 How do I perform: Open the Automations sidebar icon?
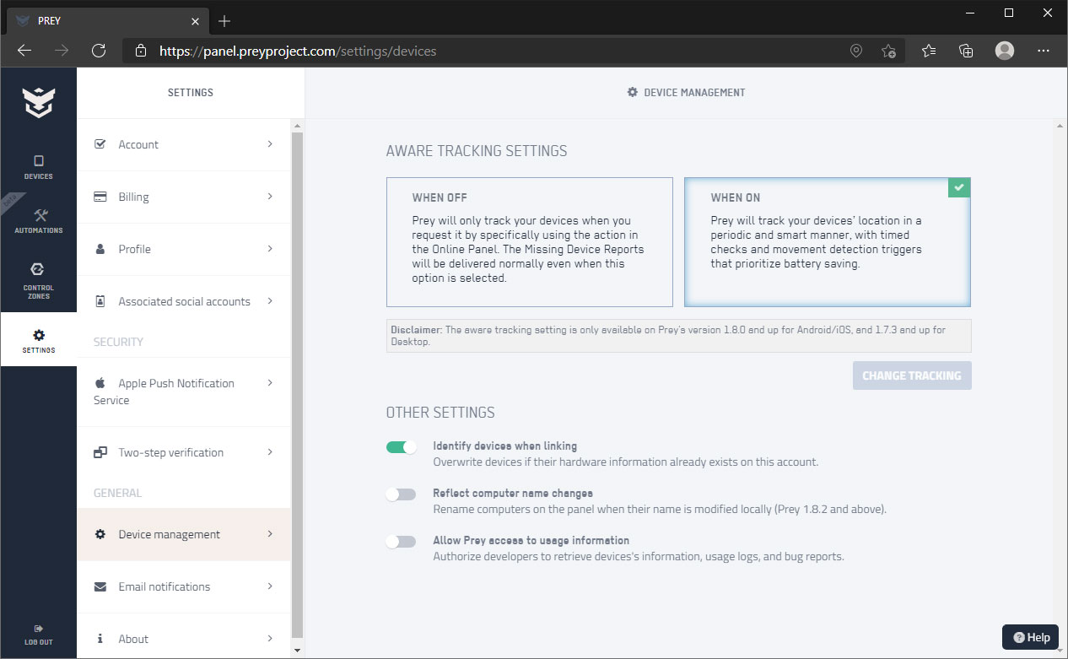[38, 221]
